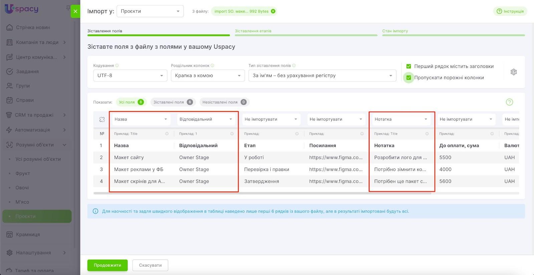Uncheck Перший рядок містить заголовки

click(409, 66)
